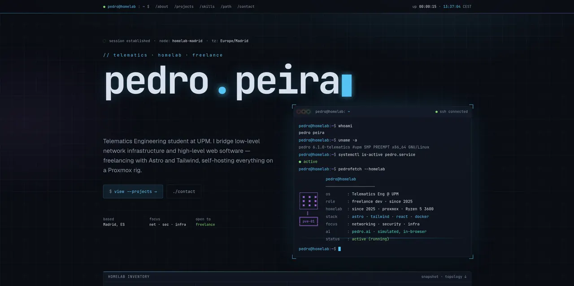Screen dimensions: 574x286
Task: Open the docker link in stack row
Action: pyautogui.click(x=422, y=217)
